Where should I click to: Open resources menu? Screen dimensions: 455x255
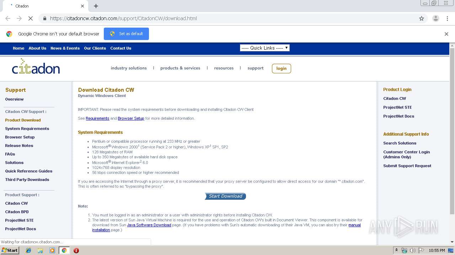coord(224,68)
